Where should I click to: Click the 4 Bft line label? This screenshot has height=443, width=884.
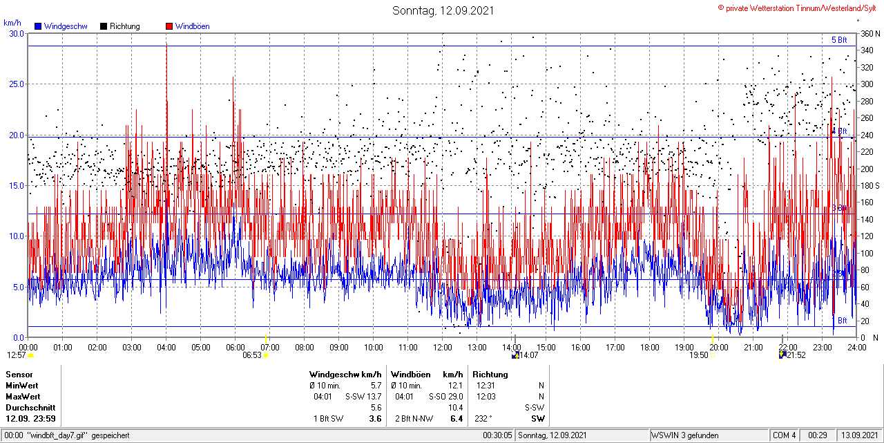click(x=839, y=131)
